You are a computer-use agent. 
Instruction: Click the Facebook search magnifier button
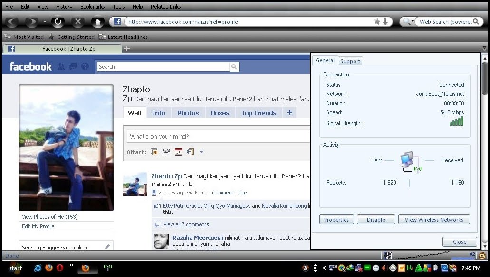(x=234, y=67)
